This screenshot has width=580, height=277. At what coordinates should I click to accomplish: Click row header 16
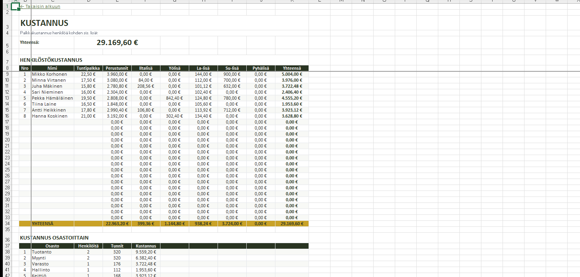pyautogui.click(x=7, y=116)
